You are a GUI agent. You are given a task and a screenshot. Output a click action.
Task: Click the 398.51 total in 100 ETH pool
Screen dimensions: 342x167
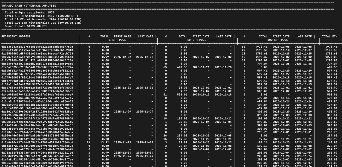pos(262,115)
